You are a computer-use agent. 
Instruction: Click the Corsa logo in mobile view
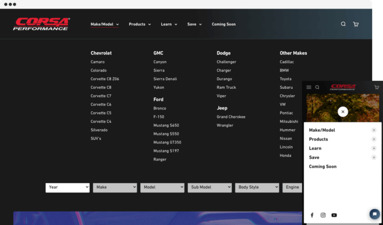tap(343, 87)
